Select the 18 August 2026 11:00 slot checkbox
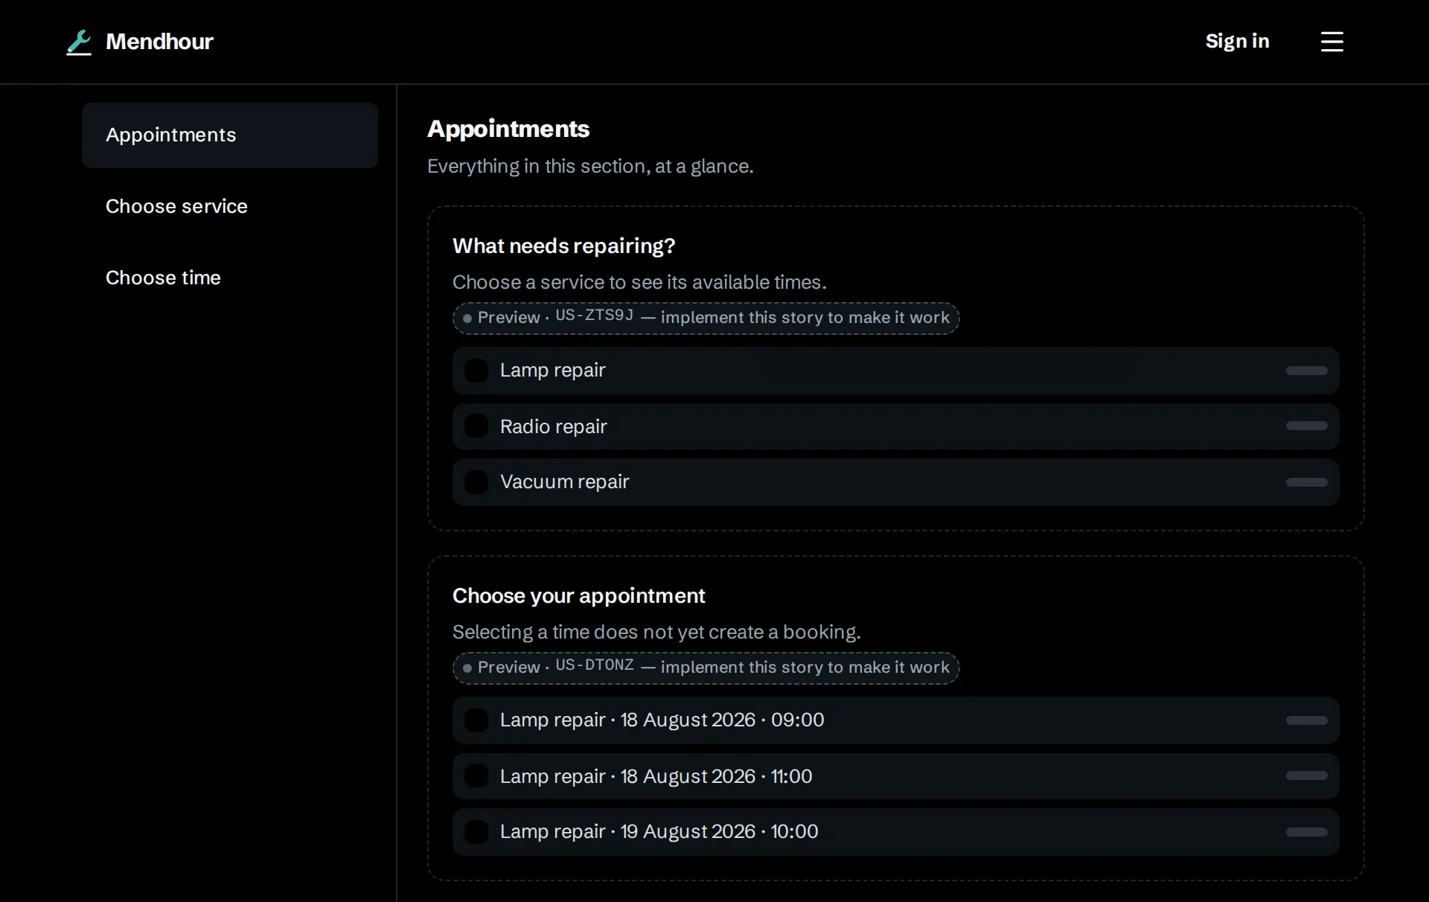Screen dimensions: 1429x902 [476, 776]
